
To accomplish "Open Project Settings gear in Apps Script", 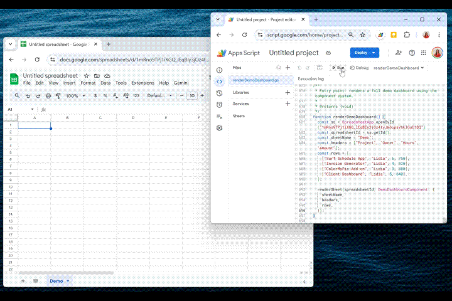I will click(220, 127).
